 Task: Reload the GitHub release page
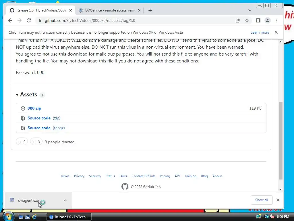point(29,20)
